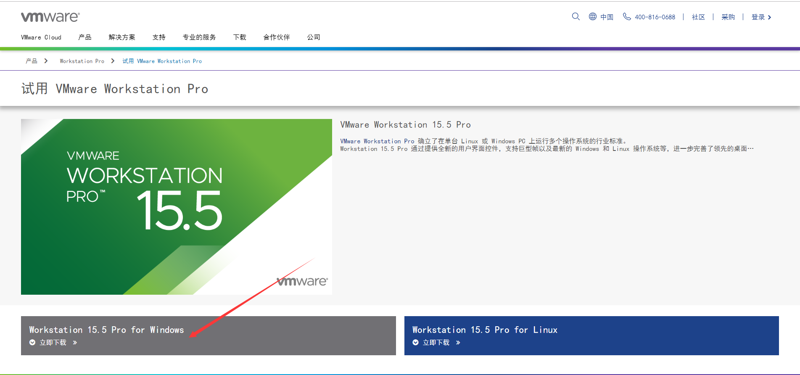Image resolution: width=800 pixels, height=375 pixels.
Task: Open the 公司 menu
Action: 314,37
